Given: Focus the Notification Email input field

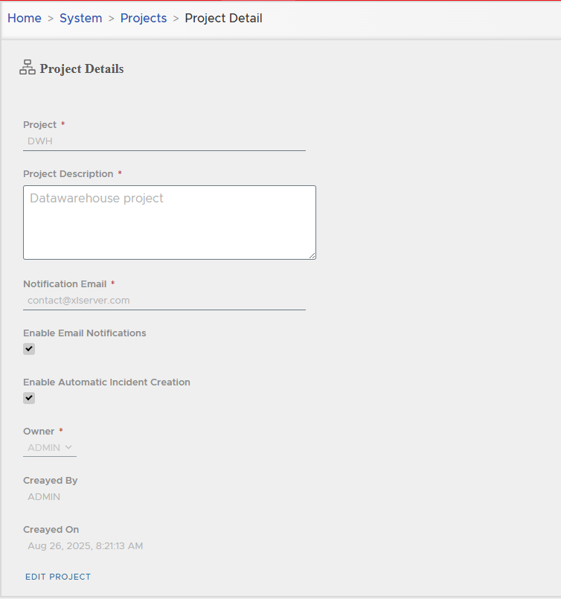Looking at the screenshot, I should click(164, 301).
